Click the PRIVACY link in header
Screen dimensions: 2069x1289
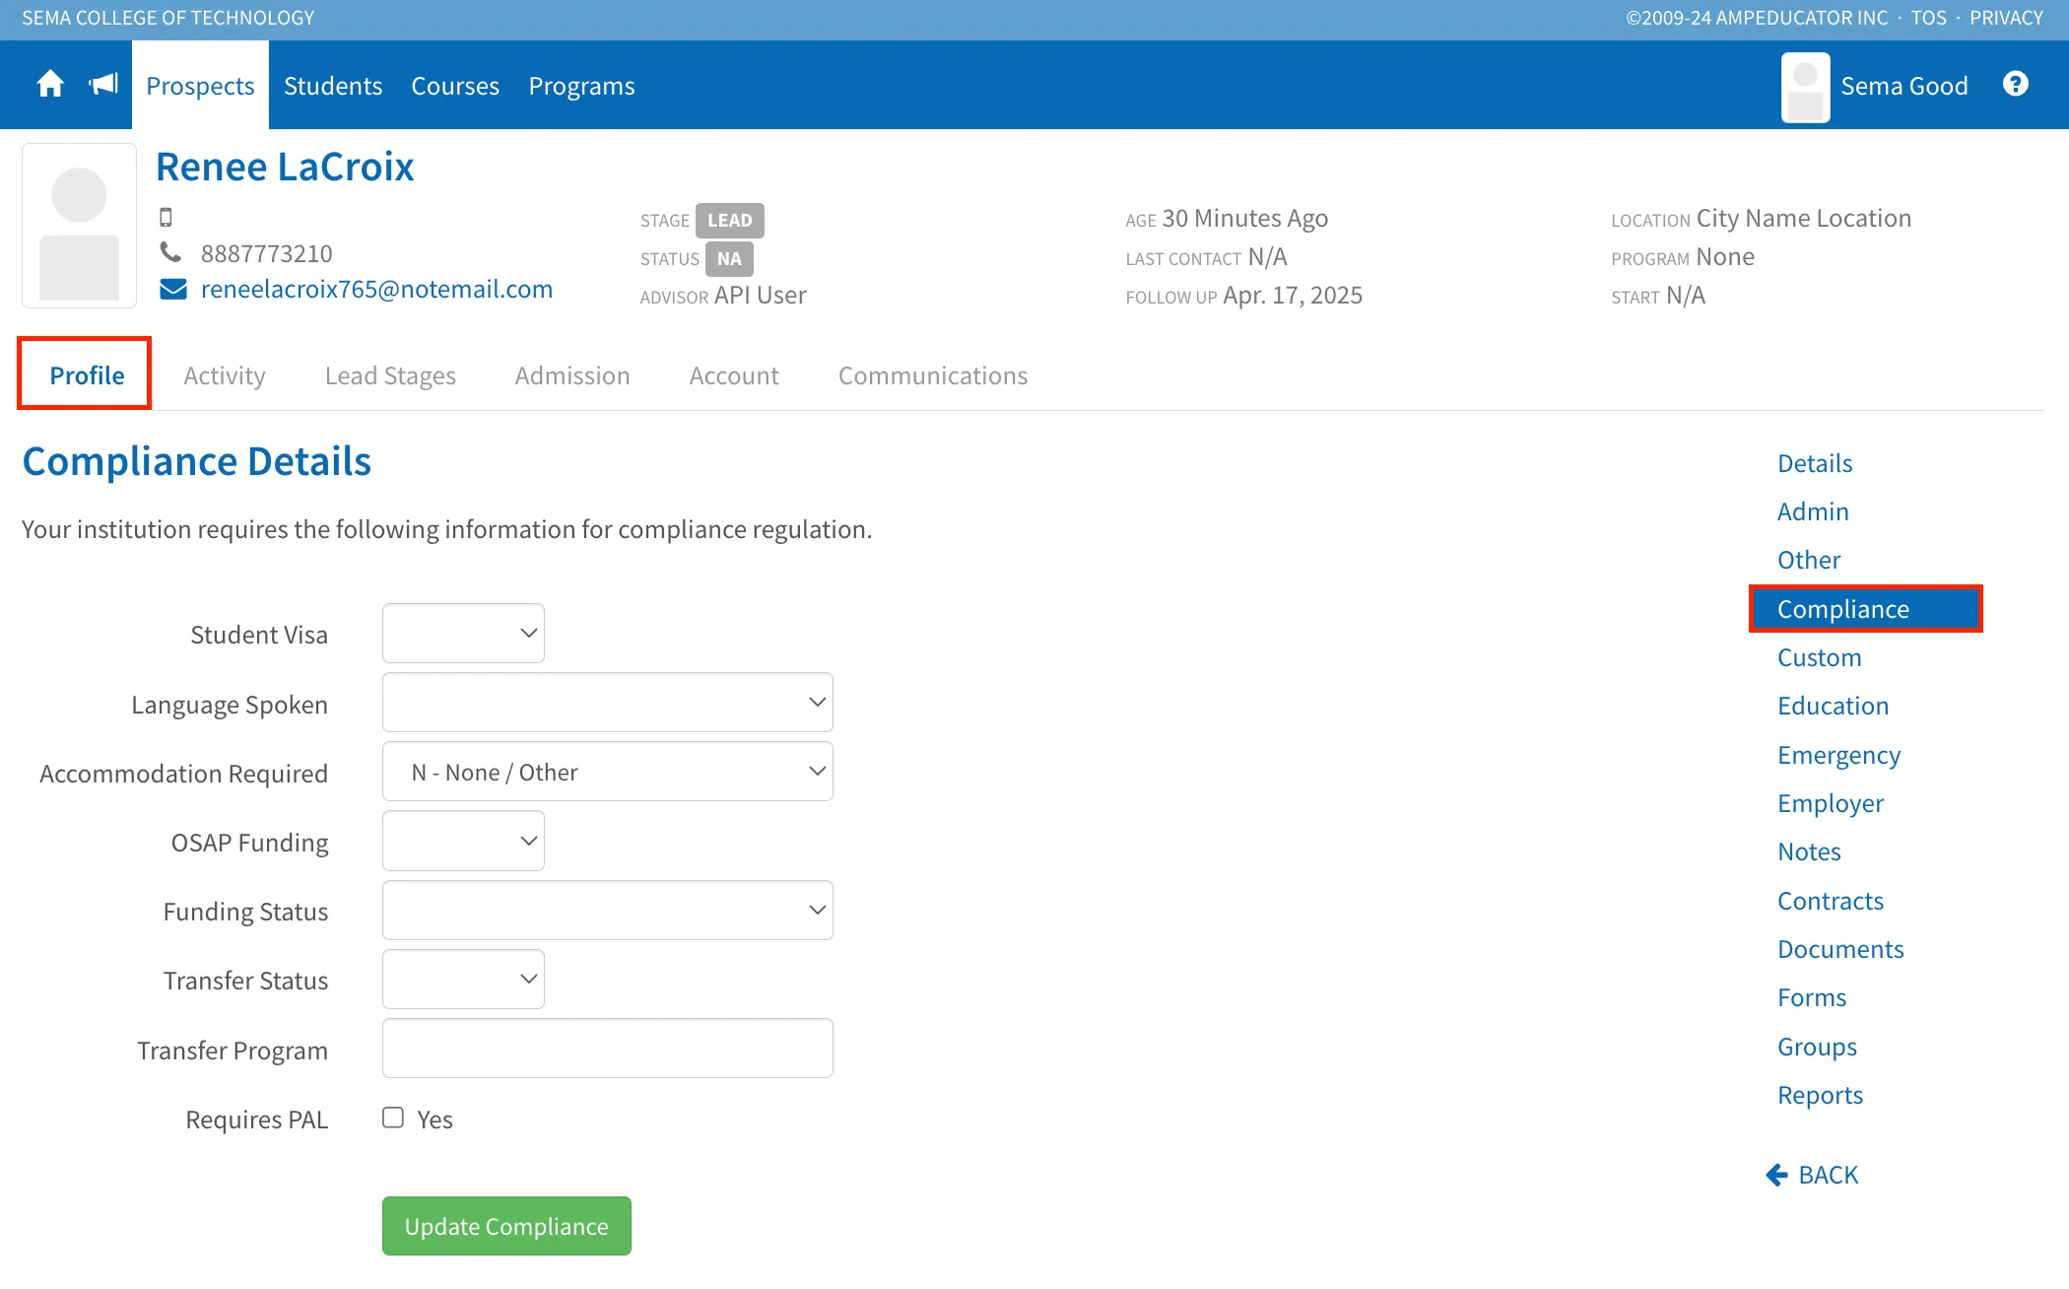click(x=2006, y=18)
